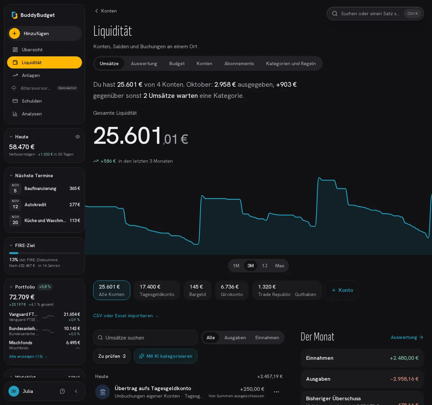Screen dimensions: 432x405
Task: Open CSV oder Excel importieren link
Action: tap(126, 316)
